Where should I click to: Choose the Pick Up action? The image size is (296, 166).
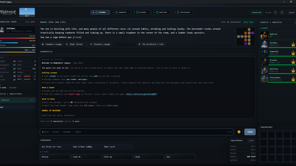pyautogui.click(x=117, y=157)
